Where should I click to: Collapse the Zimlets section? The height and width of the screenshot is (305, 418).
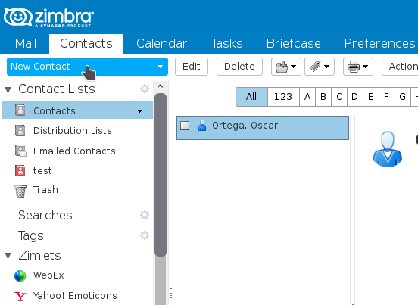tap(8, 256)
